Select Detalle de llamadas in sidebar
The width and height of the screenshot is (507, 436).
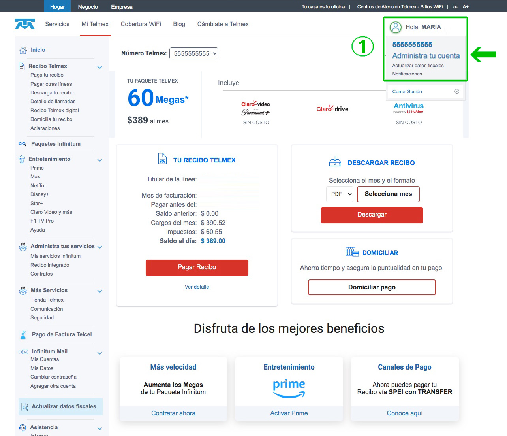tap(53, 102)
